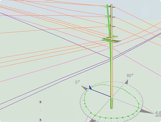Image resolution: width=161 pixels, height=122 pixels.
Task: Click the gray pointer beside the 0° label
Action: pyautogui.click(x=85, y=88)
